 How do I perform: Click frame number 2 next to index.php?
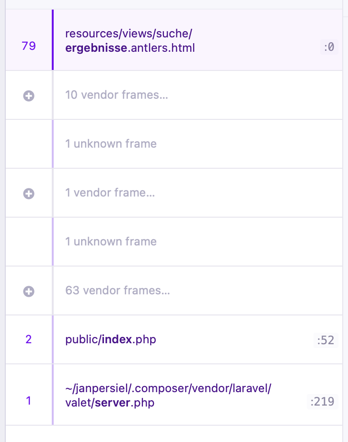coord(29,339)
